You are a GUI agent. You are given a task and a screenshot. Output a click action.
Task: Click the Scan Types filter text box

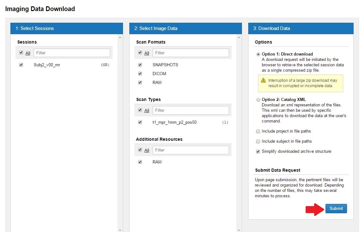(191, 110)
